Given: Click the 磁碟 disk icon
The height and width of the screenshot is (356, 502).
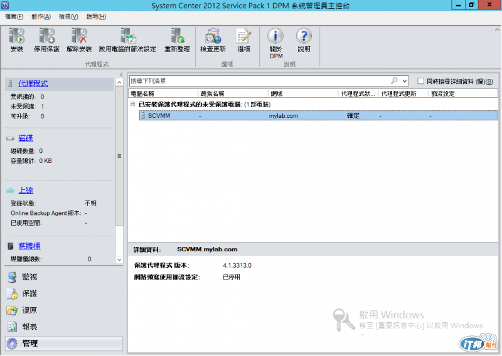Looking at the screenshot, I should click(10, 138).
